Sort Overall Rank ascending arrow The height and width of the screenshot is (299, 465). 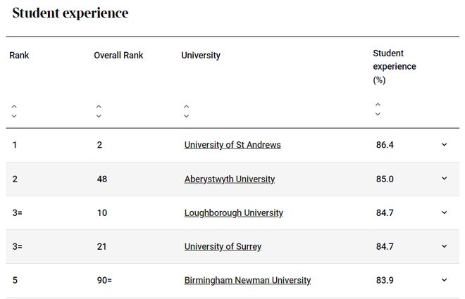99,106
